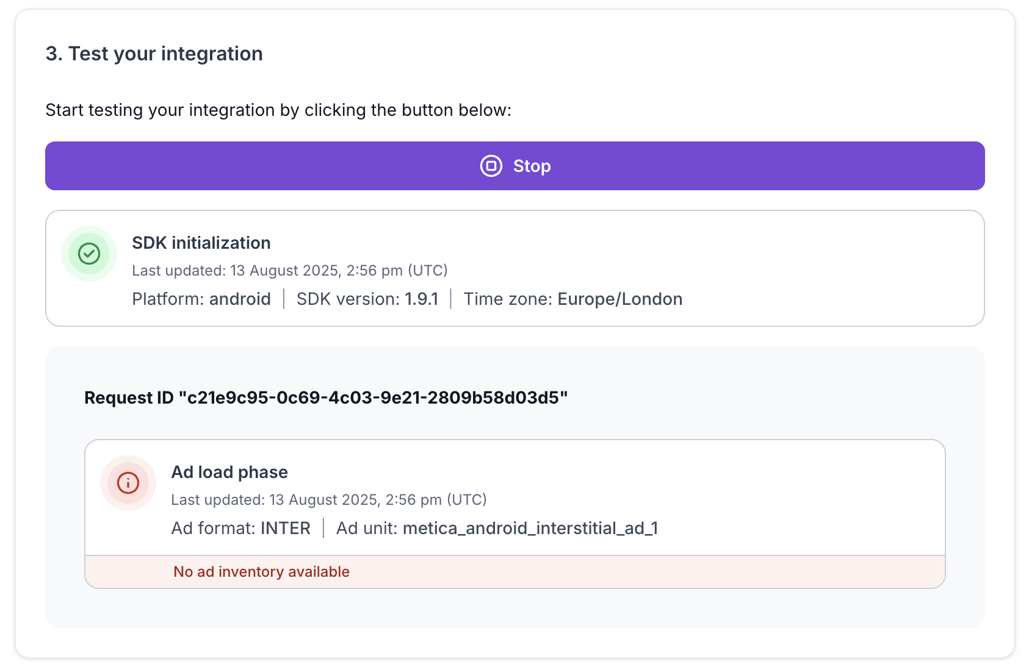The height and width of the screenshot is (667, 1029).
Task: Click SDK initialization last updated timestamp
Action: click(x=290, y=270)
